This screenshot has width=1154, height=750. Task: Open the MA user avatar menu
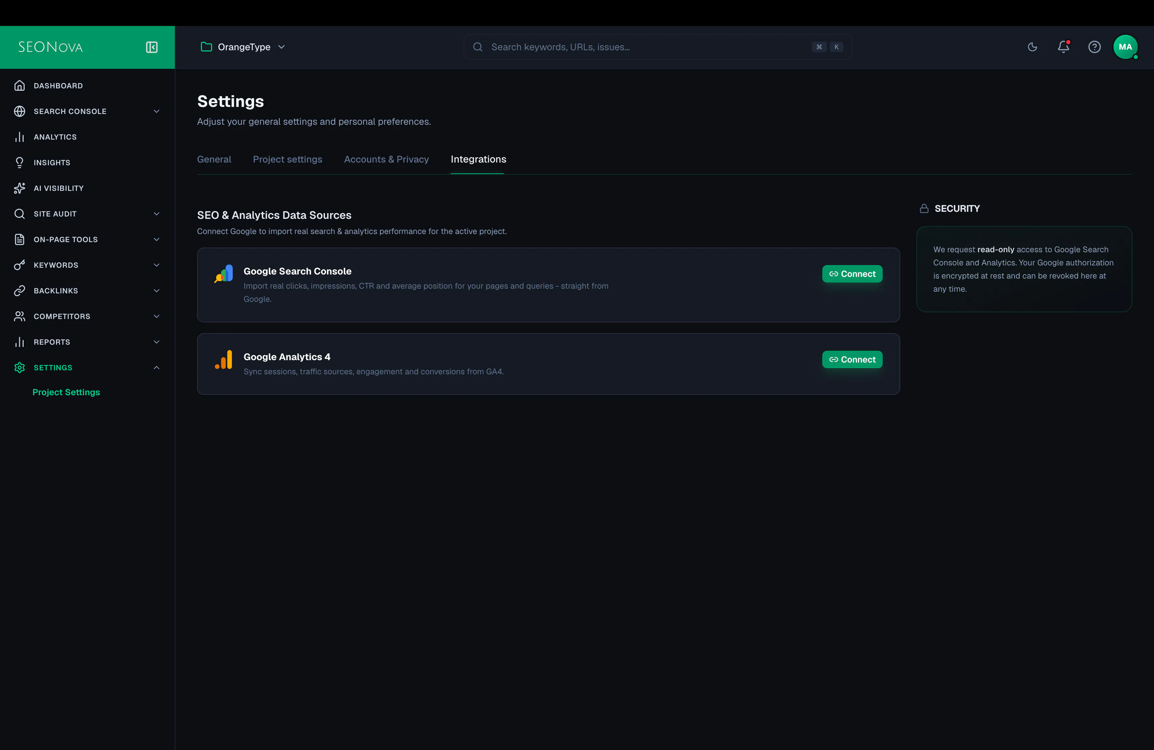pyautogui.click(x=1125, y=47)
